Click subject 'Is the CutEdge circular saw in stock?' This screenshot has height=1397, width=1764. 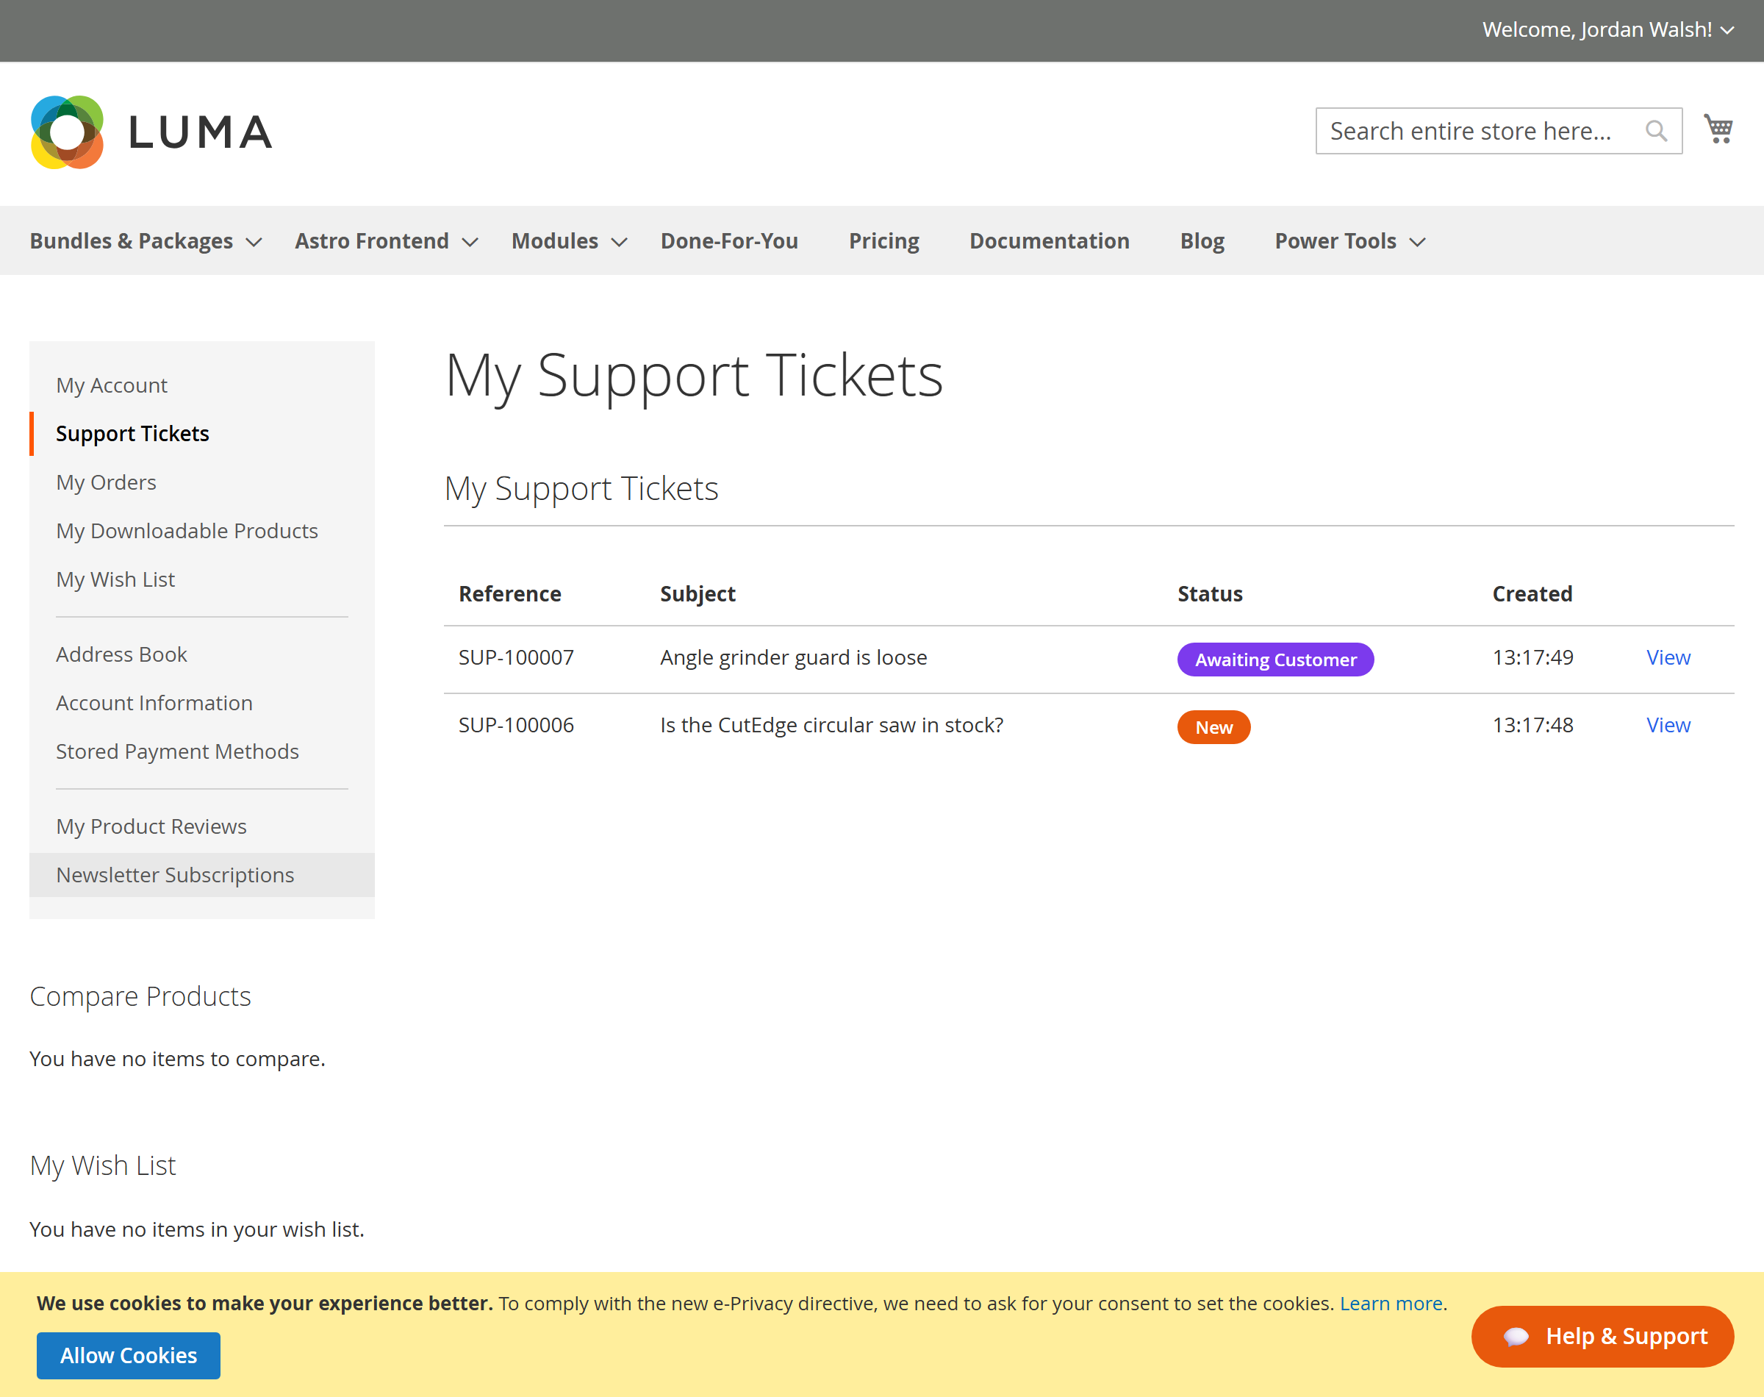click(x=831, y=726)
